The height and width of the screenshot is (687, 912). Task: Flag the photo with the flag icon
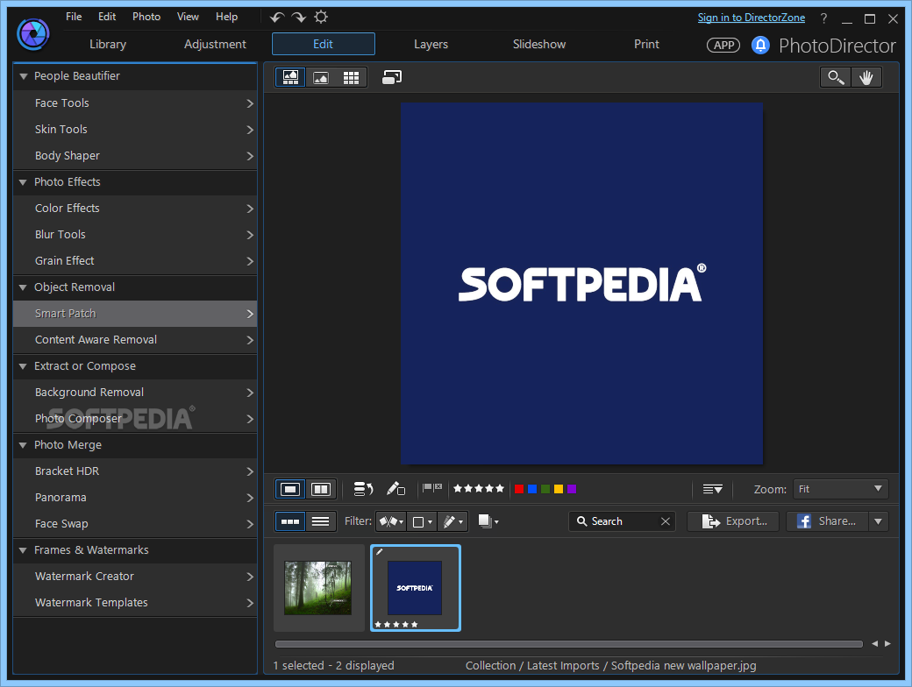(x=427, y=487)
